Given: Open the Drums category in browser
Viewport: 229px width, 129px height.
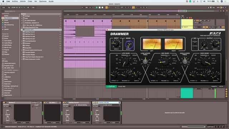Looking at the screenshot, I should (x=6, y=38).
